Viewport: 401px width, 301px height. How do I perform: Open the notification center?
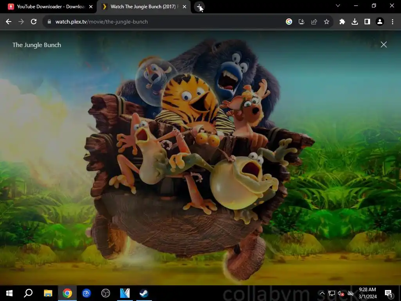pos(388,293)
